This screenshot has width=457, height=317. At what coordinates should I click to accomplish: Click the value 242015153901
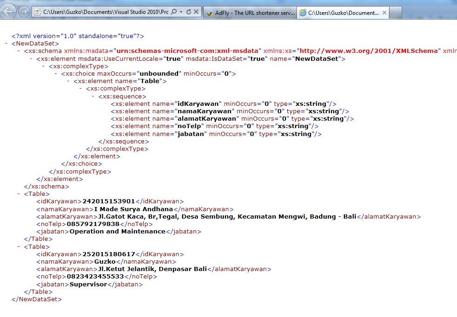pos(109,201)
